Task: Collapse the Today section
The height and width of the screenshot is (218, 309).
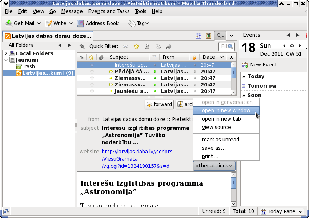Action: click(x=244, y=76)
